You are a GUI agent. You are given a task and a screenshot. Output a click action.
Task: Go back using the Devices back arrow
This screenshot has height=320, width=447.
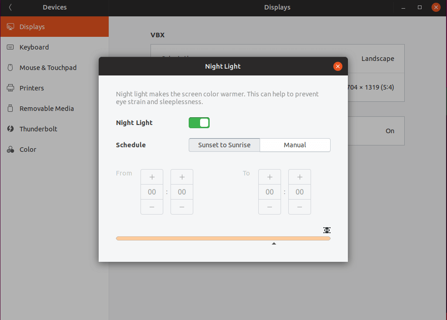coord(10,7)
